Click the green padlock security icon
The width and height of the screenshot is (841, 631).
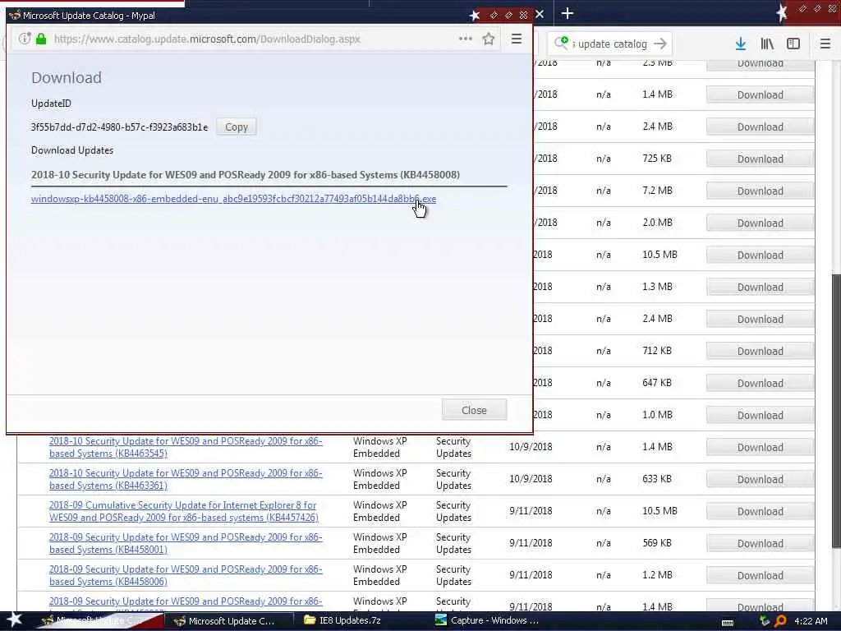[41, 39]
